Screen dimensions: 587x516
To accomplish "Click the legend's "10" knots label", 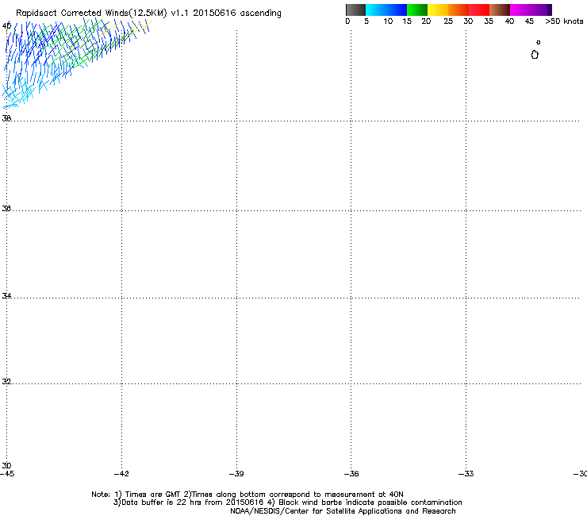I will click(x=388, y=21).
